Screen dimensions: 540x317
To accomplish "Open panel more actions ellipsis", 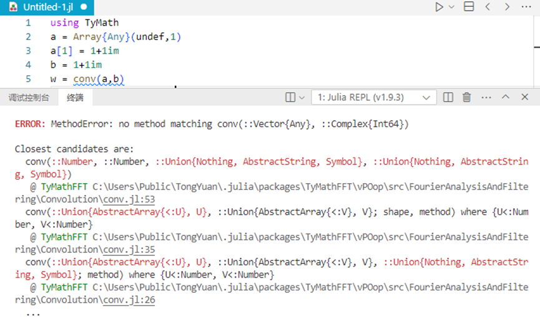I will (486, 98).
